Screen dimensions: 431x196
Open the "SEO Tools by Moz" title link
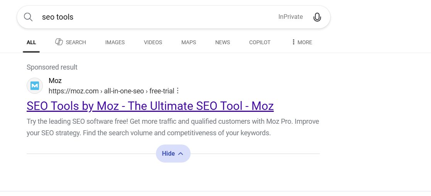[150, 106]
